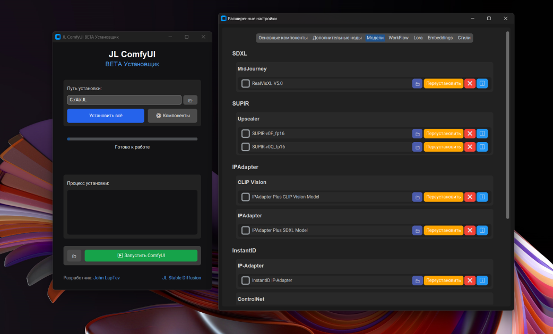Screen dimensions: 553x334
Task: Click the install path field C:/AI/JL
Action: (x=124, y=100)
